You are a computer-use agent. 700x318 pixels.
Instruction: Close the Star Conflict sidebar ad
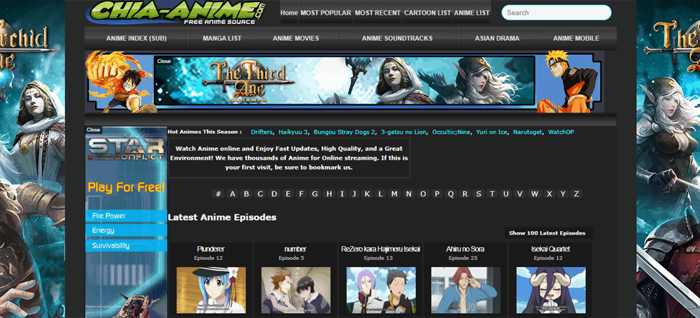point(93,130)
